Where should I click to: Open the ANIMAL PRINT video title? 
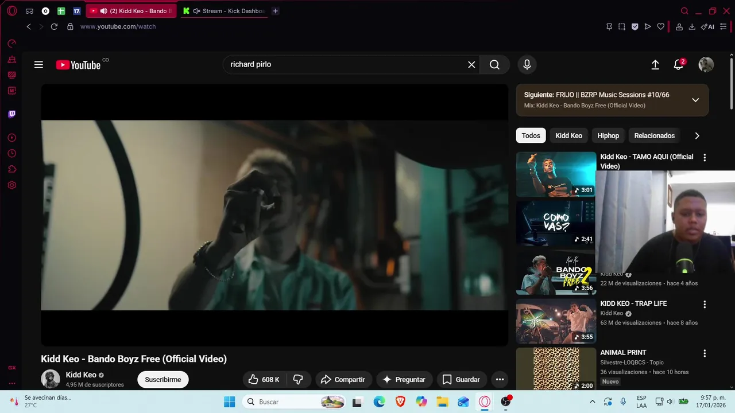click(x=623, y=353)
